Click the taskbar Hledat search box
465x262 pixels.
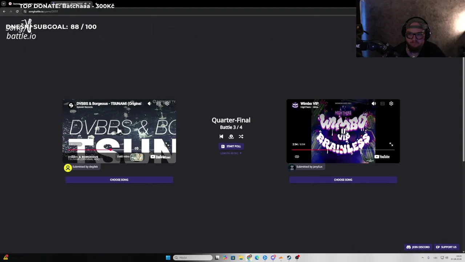pyautogui.click(x=193, y=258)
